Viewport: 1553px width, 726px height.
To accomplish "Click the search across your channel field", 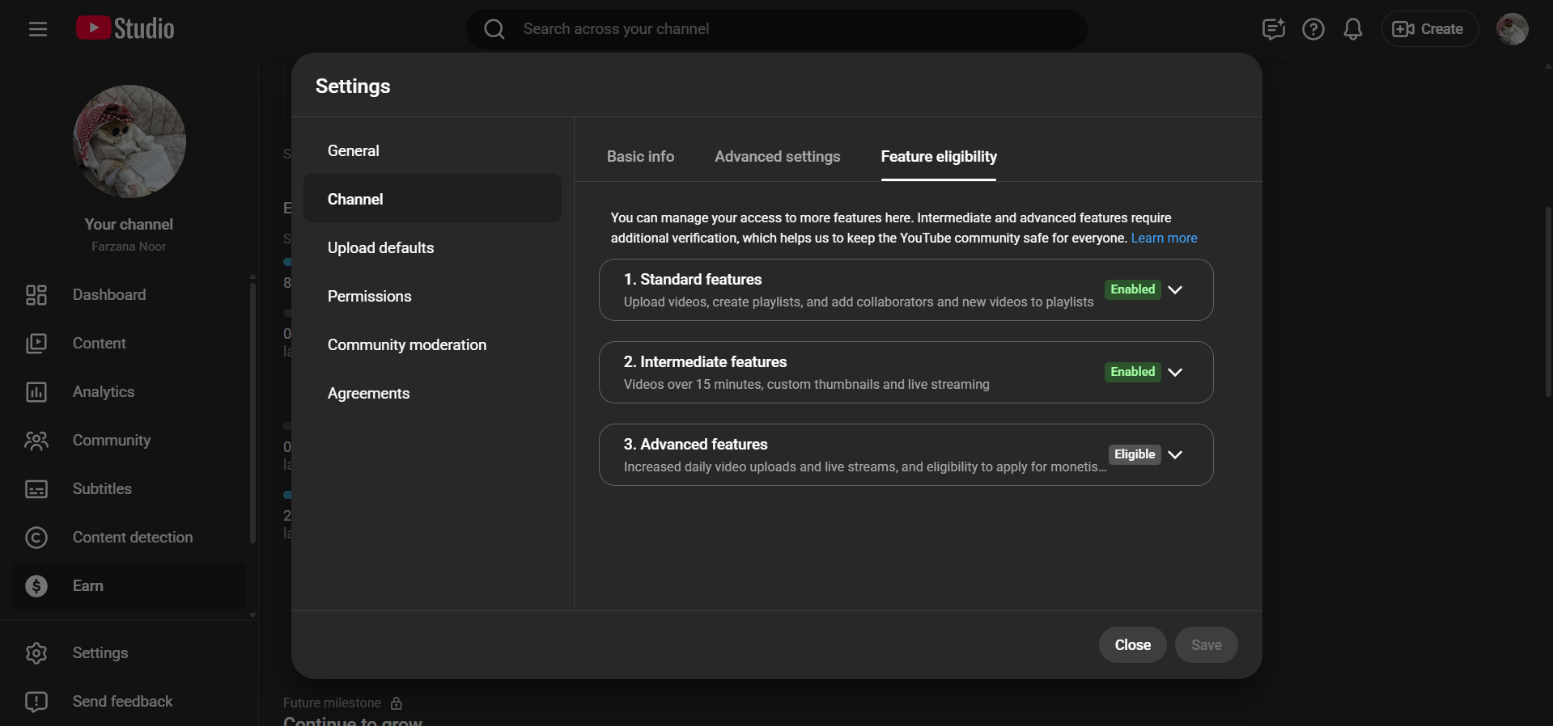I will pyautogui.click(x=777, y=29).
